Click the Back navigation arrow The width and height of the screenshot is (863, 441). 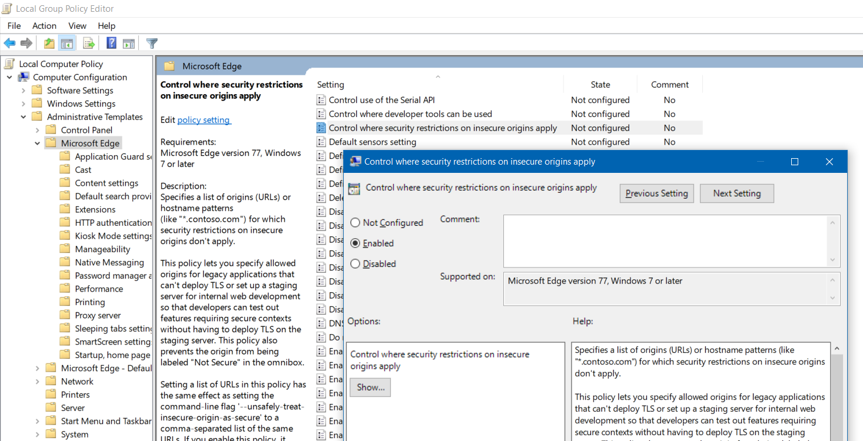pos(9,42)
